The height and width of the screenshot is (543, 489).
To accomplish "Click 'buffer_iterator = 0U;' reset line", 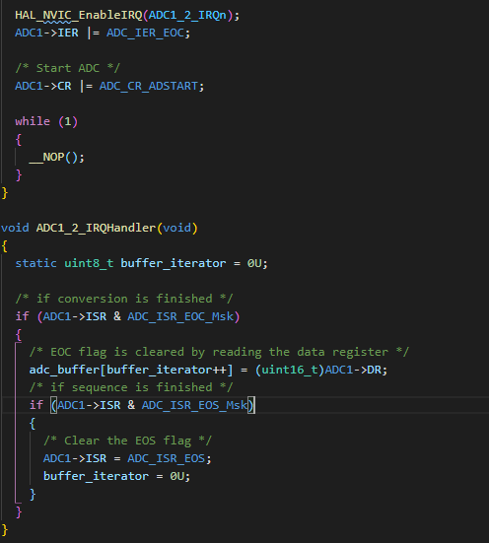I will click(x=117, y=476).
